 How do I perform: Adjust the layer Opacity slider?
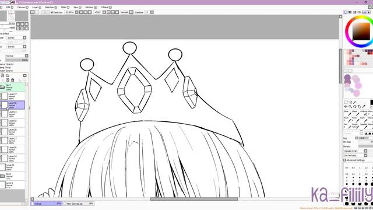pos(17,60)
